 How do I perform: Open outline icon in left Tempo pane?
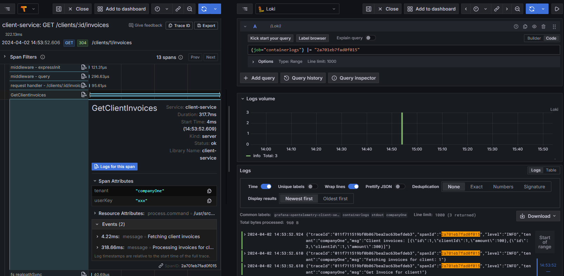coord(7,9)
